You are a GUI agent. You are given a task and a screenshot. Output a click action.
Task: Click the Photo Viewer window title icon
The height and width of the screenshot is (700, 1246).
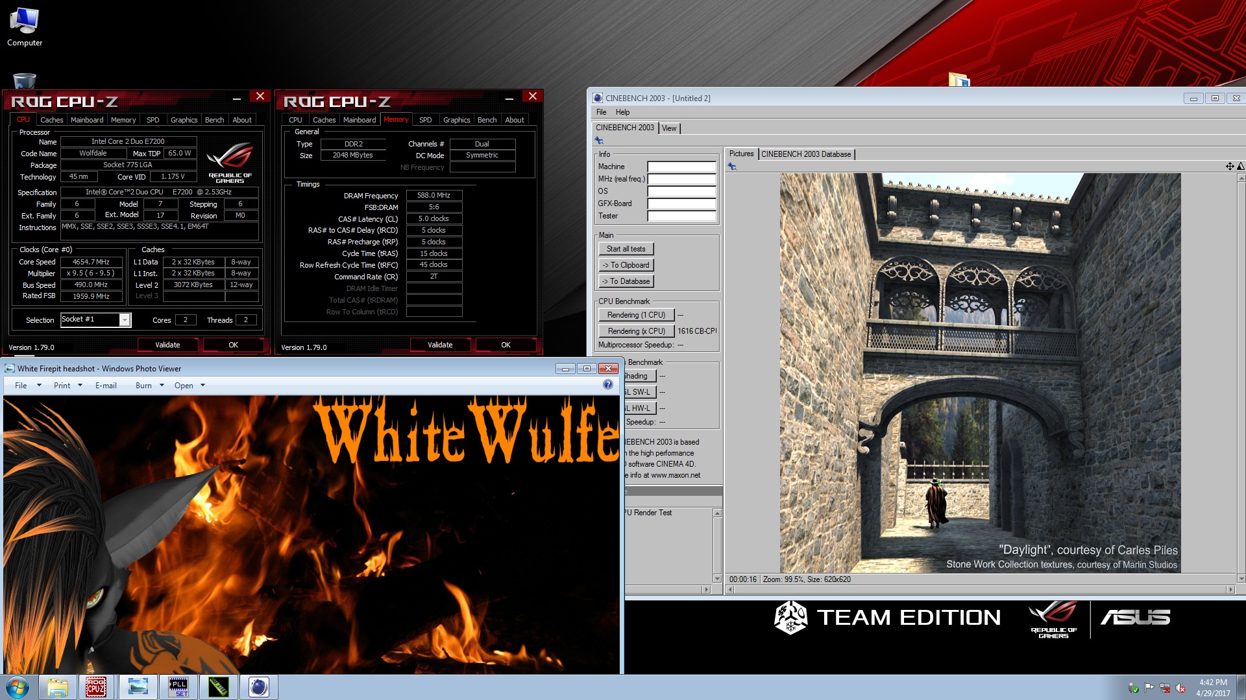(x=10, y=368)
